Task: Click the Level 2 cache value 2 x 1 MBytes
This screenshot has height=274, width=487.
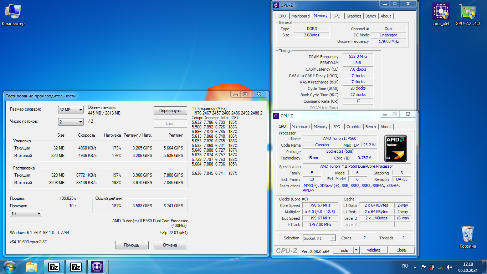Action: (376, 218)
